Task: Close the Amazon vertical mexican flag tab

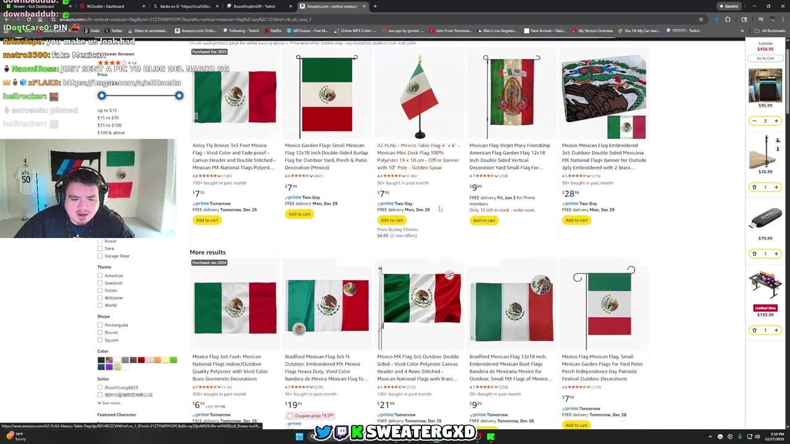Action: pyautogui.click(x=364, y=6)
